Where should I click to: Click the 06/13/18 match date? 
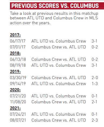click(x=18, y=59)
